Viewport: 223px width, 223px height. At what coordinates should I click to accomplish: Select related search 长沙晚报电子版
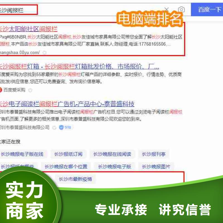pos(115,166)
